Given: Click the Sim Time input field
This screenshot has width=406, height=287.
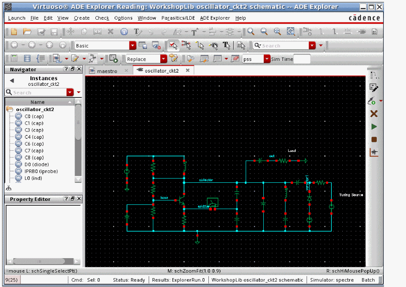Looking at the screenshot, I should [x=302, y=59].
